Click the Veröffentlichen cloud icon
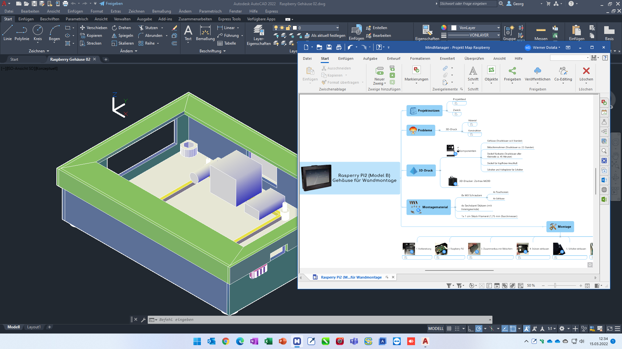Viewport: 622px width, 349px height. [x=537, y=70]
